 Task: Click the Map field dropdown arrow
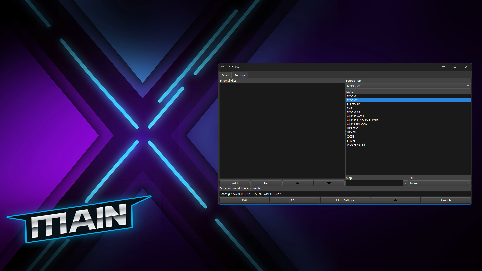click(x=406, y=183)
